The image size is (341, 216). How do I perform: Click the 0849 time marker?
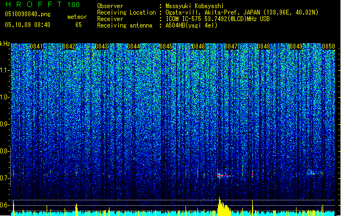coord(296,46)
